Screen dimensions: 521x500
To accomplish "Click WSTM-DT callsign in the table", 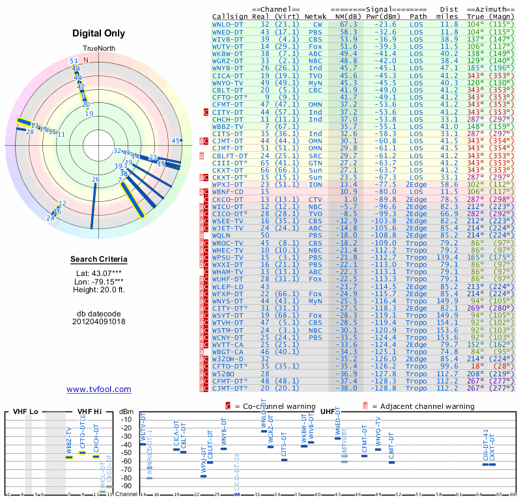I will (227, 330).
